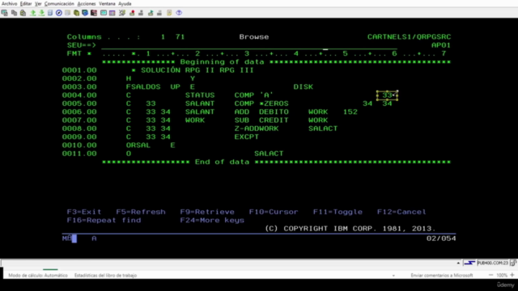Click the first toolbar icon with stacked screens

pos(5,13)
